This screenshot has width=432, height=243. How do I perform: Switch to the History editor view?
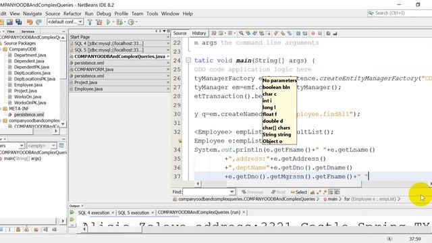coord(199,33)
